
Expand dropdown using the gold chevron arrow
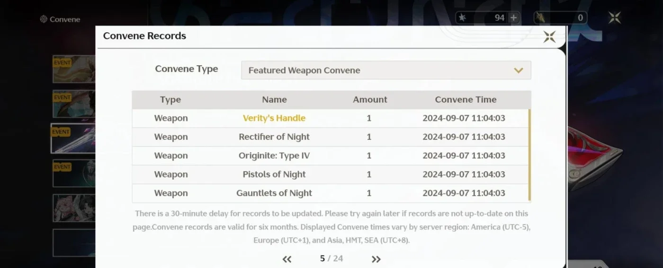[x=519, y=70]
